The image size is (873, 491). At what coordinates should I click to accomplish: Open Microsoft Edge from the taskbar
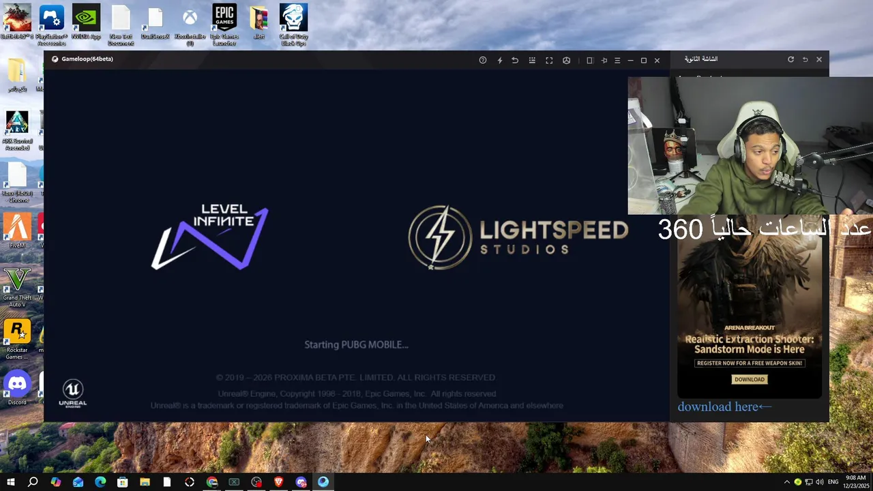coord(100,482)
